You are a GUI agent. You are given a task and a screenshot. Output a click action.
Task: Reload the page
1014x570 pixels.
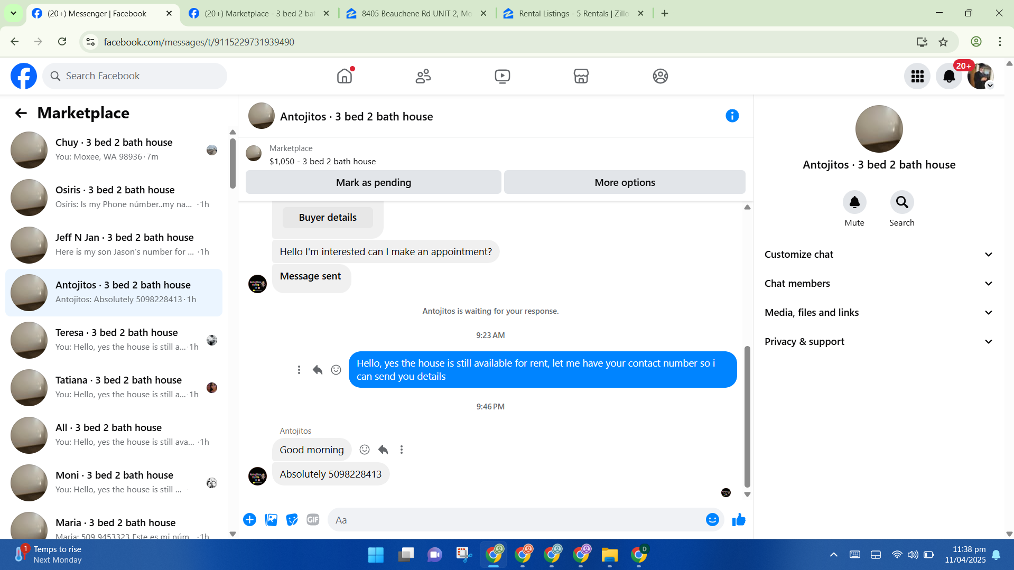(x=62, y=42)
